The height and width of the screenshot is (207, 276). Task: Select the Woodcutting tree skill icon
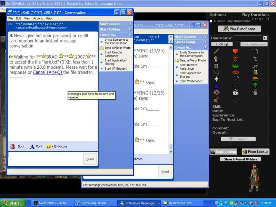[x=255, y=86]
